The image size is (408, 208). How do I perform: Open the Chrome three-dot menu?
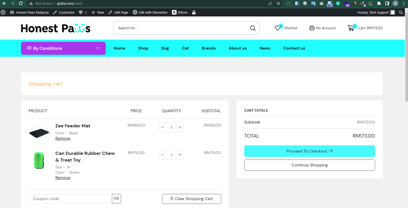(404, 3)
